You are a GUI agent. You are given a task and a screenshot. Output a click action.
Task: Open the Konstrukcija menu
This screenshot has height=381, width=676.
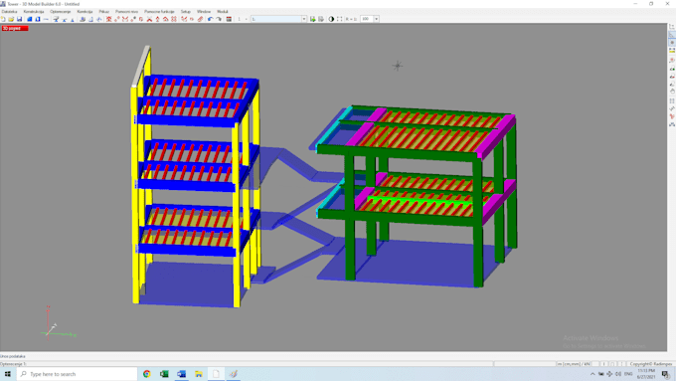pos(33,12)
